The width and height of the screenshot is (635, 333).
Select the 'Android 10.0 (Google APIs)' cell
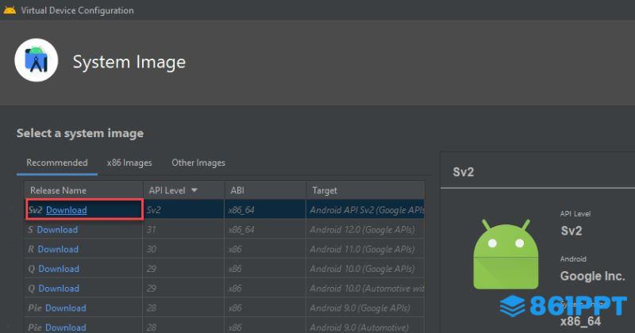coord(365,269)
